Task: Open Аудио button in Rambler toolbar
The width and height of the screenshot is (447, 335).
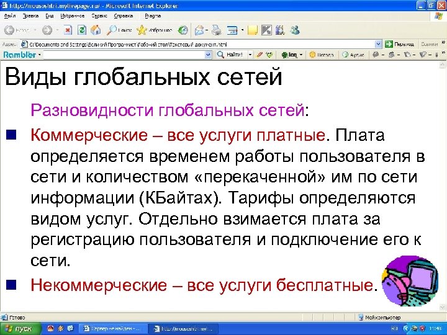Action: click(353, 55)
